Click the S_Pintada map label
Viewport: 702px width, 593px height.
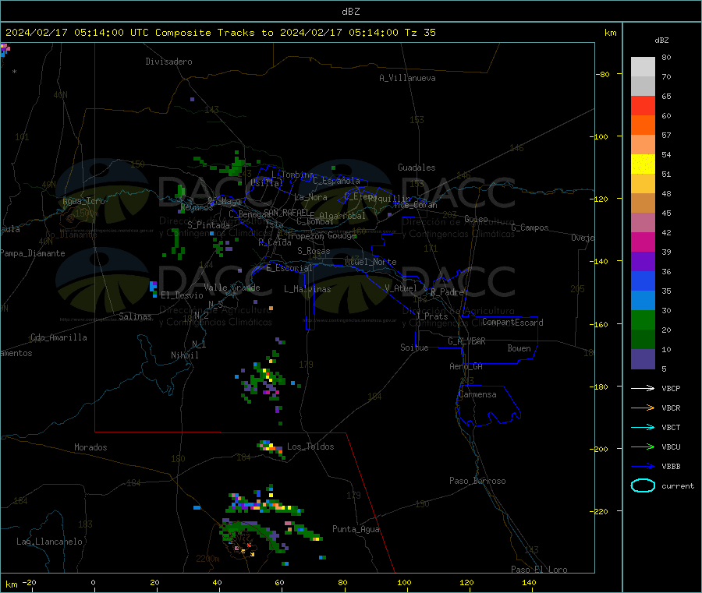[208, 225]
